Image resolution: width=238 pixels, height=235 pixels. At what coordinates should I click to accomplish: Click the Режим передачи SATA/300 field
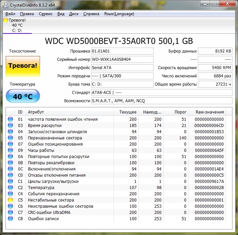coord(122,76)
